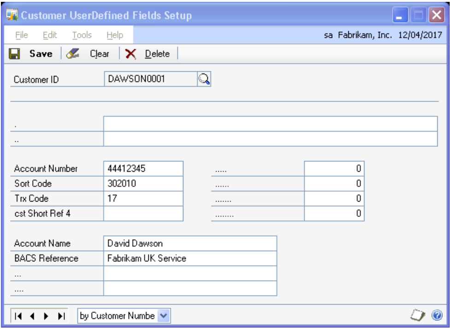
Task: Select the Sort Code input field
Action: [x=143, y=184]
